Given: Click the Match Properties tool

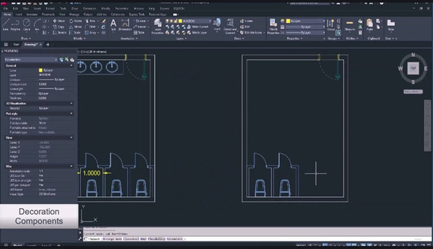Looking at the screenshot, I should tap(273, 26).
